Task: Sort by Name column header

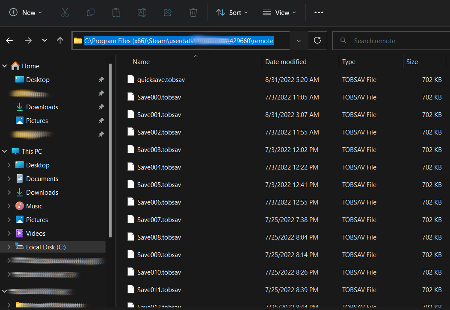Action: 141,62
